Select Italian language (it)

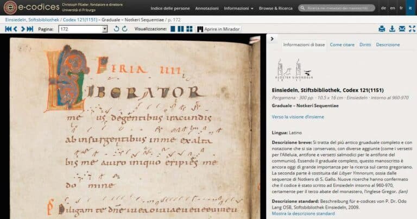[410, 8]
